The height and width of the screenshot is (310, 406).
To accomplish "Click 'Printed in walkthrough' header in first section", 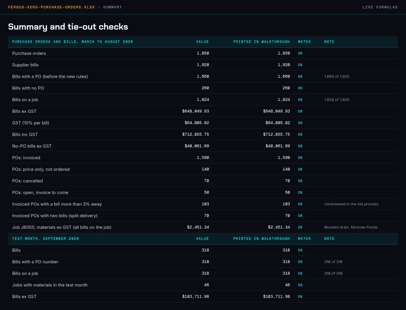I will [262, 42].
